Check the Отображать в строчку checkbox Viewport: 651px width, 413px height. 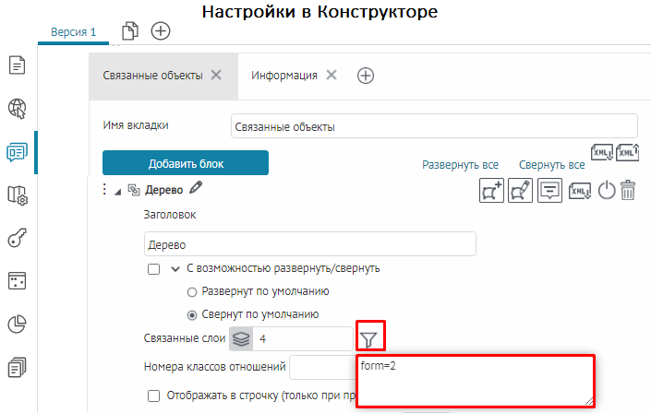pyautogui.click(x=154, y=395)
